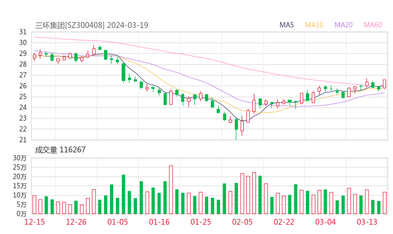Click the 25万 volume axis label
Viewport: 393px width, 234px height.
click(20, 167)
